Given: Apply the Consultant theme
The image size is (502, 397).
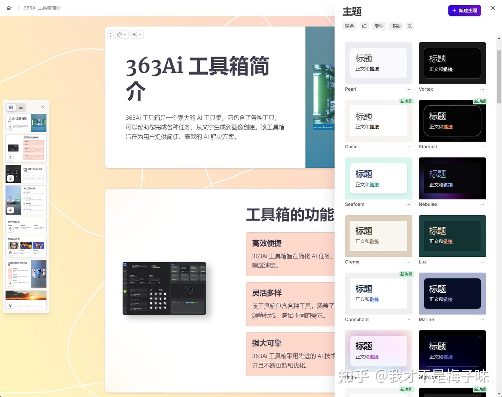Looking at the screenshot, I should (x=379, y=293).
